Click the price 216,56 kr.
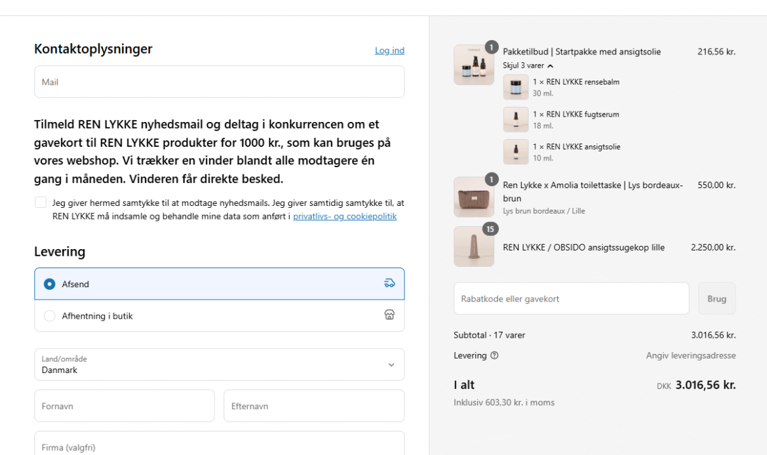The height and width of the screenshot is (455, 767). tap(716, 51)
